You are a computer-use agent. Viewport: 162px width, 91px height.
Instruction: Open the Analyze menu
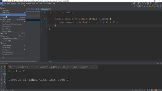(x=23, y=4)
